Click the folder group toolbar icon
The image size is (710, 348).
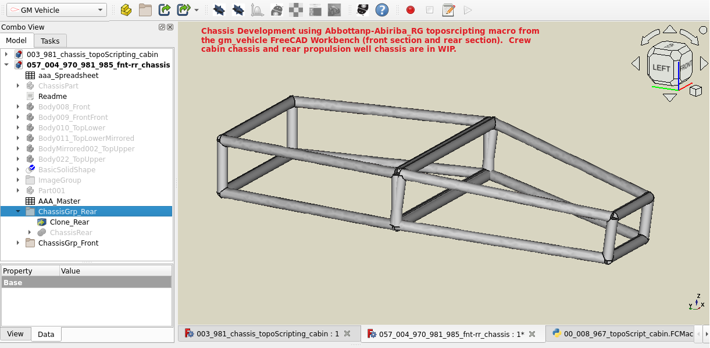pyautogui.click(x=145, y=10)
